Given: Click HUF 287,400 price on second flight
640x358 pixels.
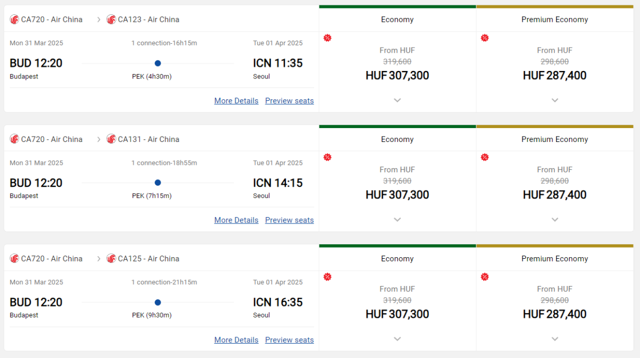Looking at the screenshot, I should point(555,195).
